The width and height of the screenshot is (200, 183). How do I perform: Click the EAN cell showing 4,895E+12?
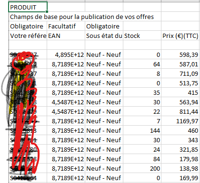point(66,55)
